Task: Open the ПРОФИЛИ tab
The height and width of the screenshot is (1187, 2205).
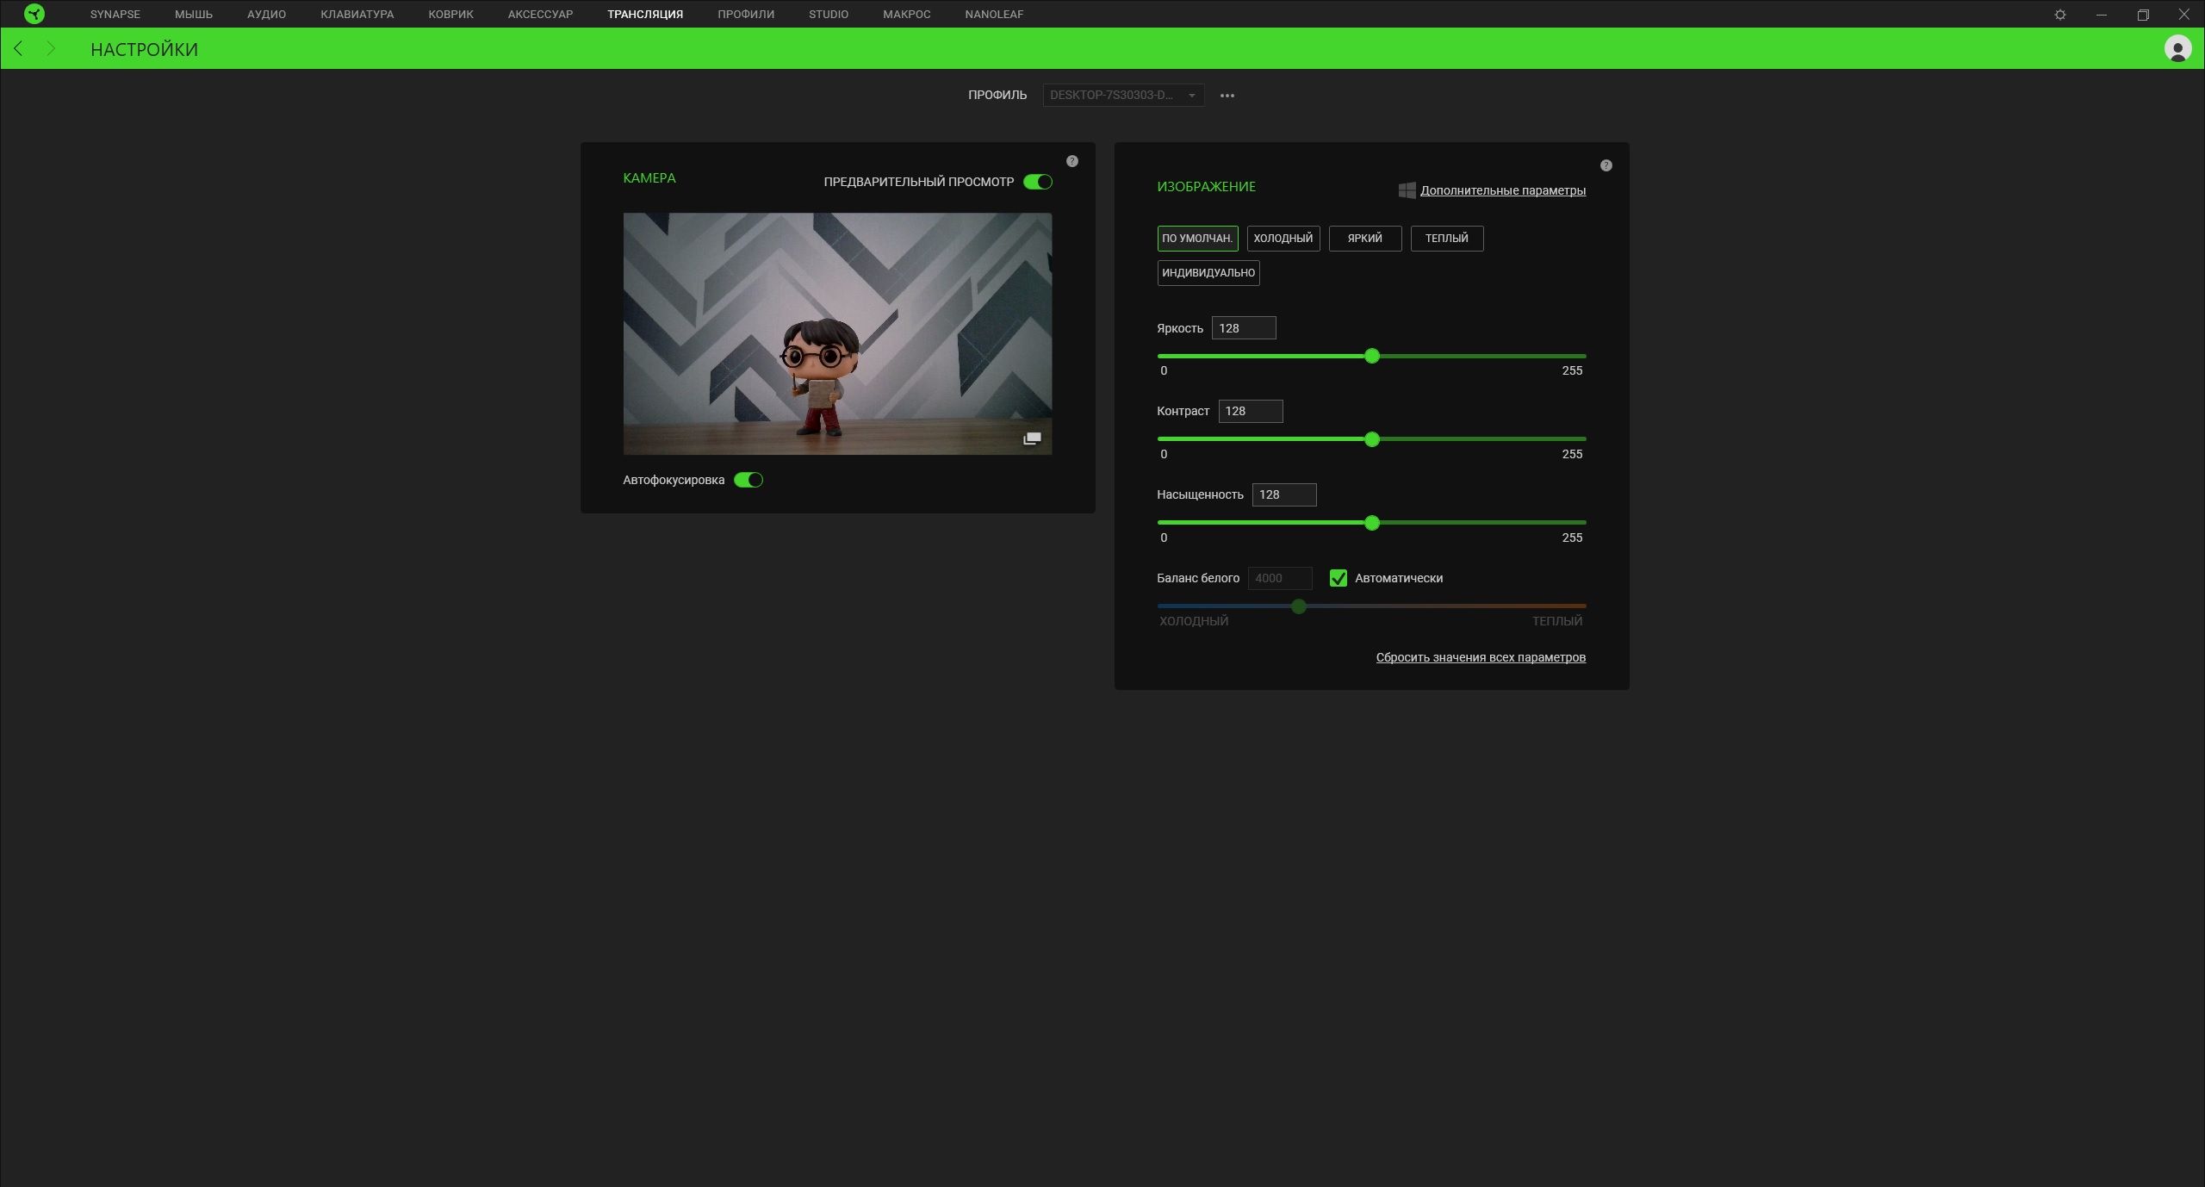Action: tap(746, 15)
